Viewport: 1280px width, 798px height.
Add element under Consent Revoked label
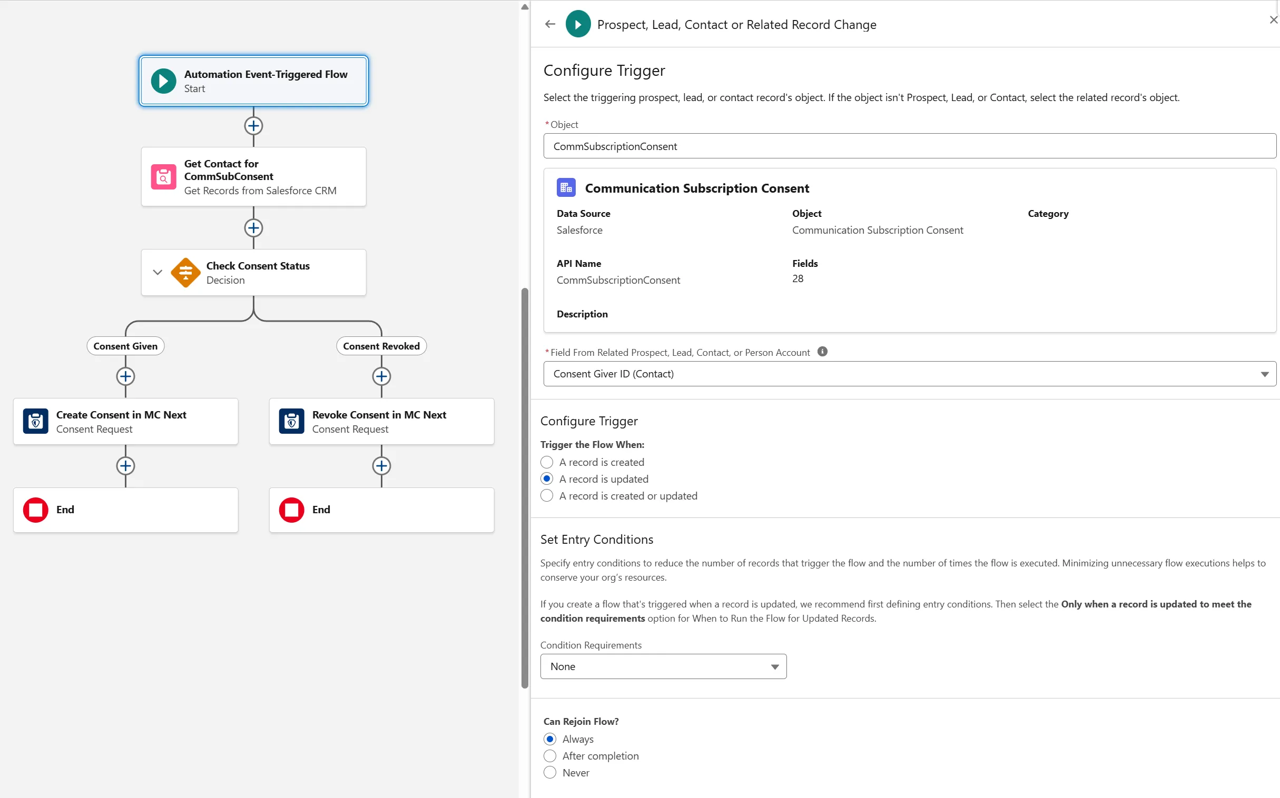(x=381, y=376)
